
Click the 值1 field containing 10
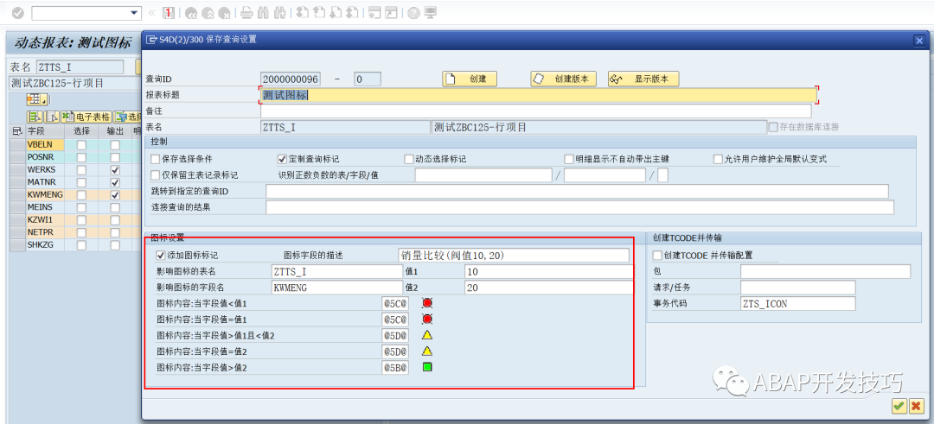(548, 271)
